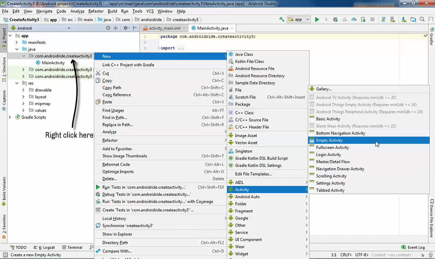435x259 pixels.
Task: Select MainActivity class in project tree
Action: [x=50, y=63]
